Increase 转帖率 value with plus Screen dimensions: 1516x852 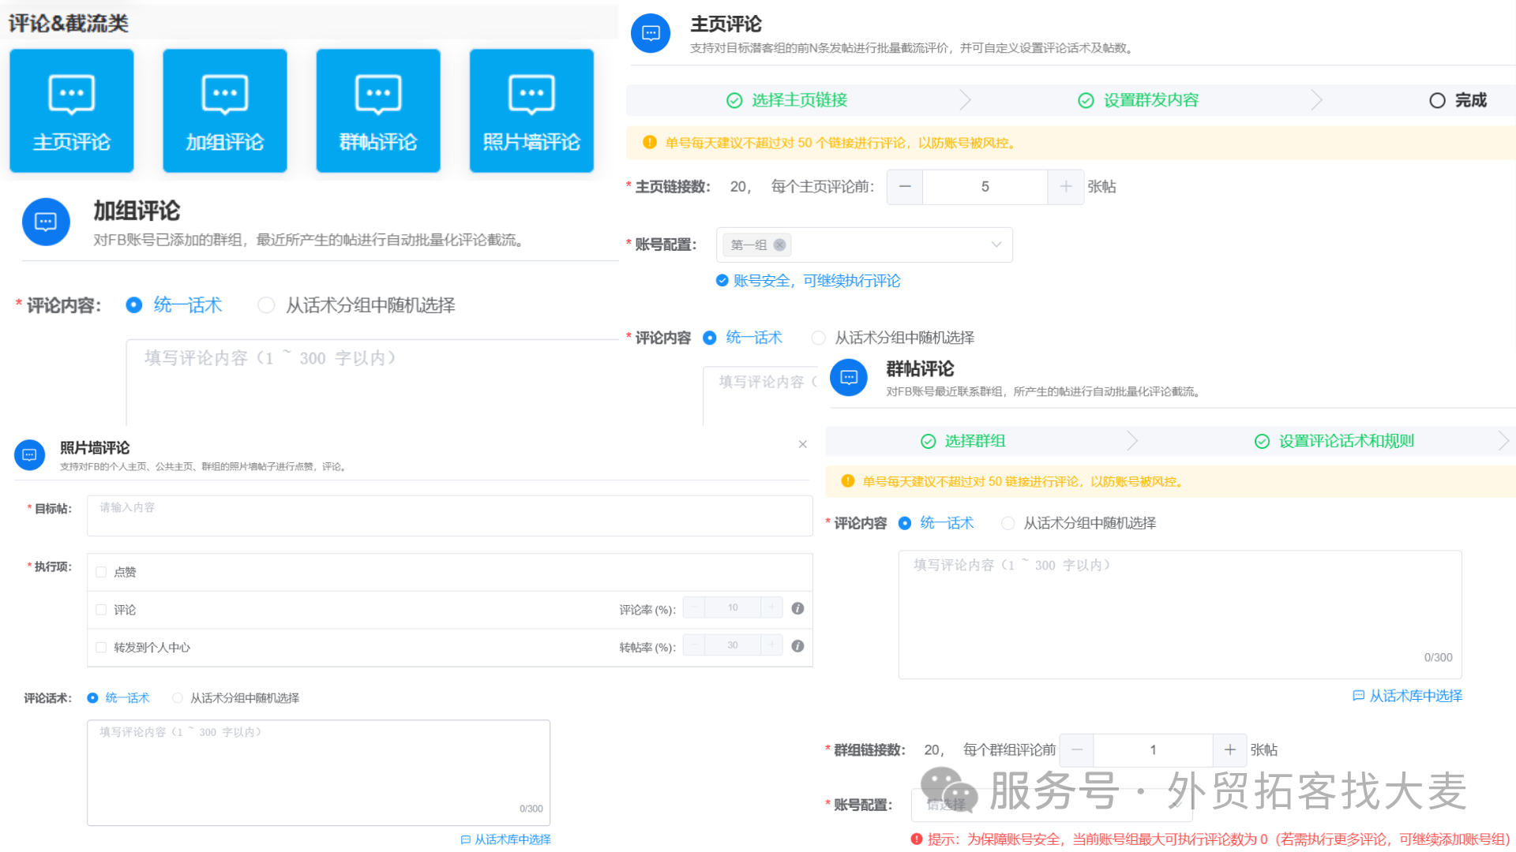tap(771, 645)
